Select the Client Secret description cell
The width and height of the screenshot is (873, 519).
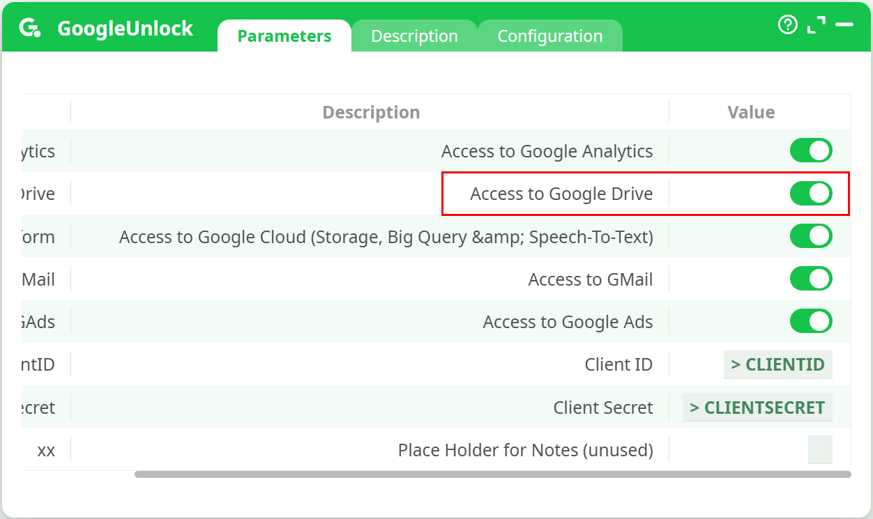point(603,408)
